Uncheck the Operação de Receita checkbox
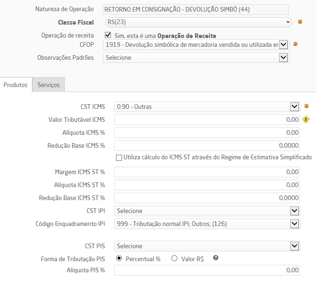 tap(108, 35)
